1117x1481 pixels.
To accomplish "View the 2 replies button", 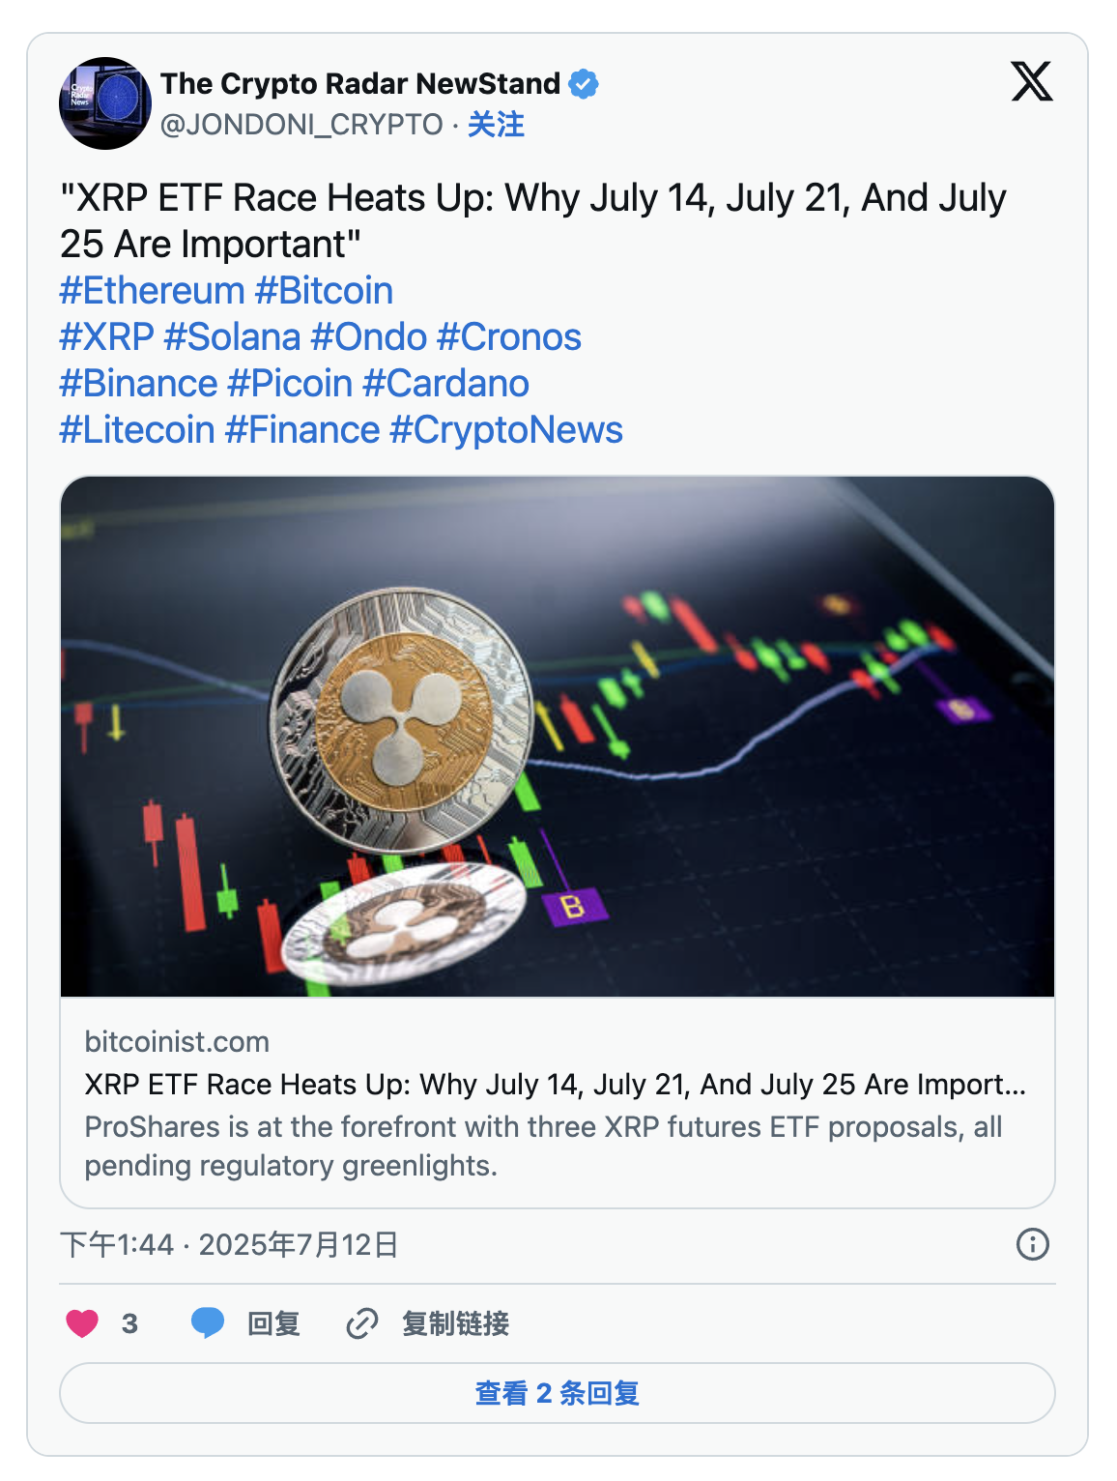I will (x=557, y=1393).
